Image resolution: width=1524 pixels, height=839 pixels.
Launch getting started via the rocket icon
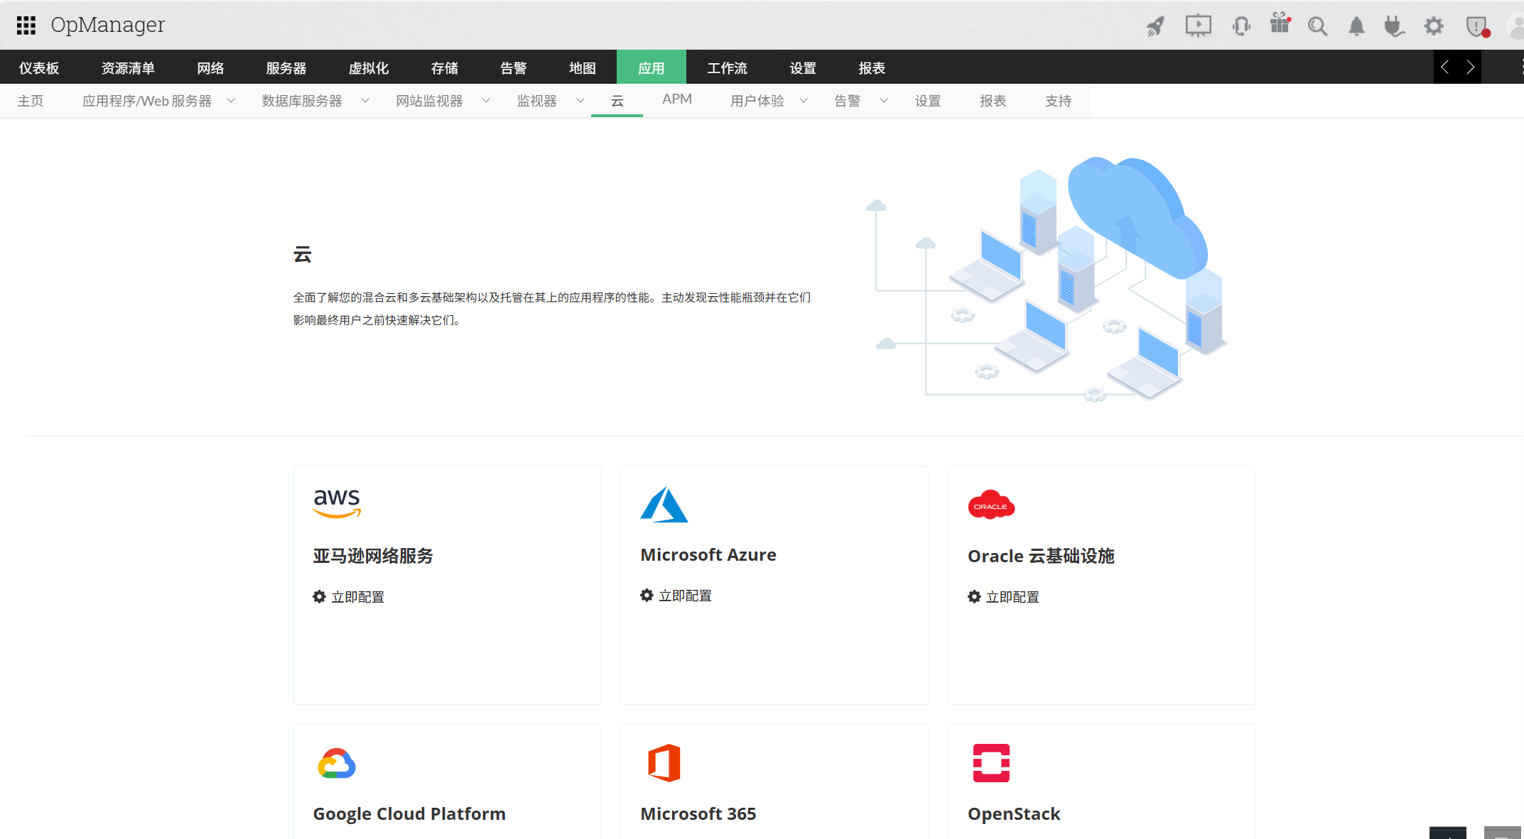(1154, 26)
